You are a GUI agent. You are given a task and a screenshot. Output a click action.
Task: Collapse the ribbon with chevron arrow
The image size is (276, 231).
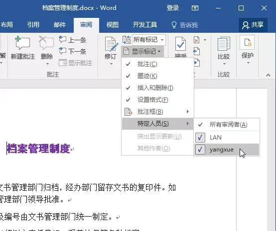click(268, 76)
